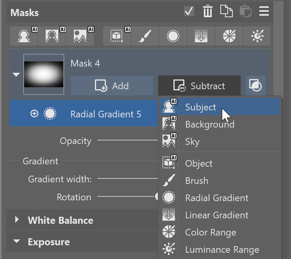Collapse the Exposure section
Image resolution: width=291 pixels, height=259 pixels.
pyautogui.click(x=17, y=242)
